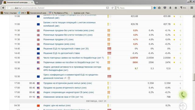Click the US flag in Изменение запасов газа row
The height and width of the screenshot is (110, 195).
click(x=38, y=97)
